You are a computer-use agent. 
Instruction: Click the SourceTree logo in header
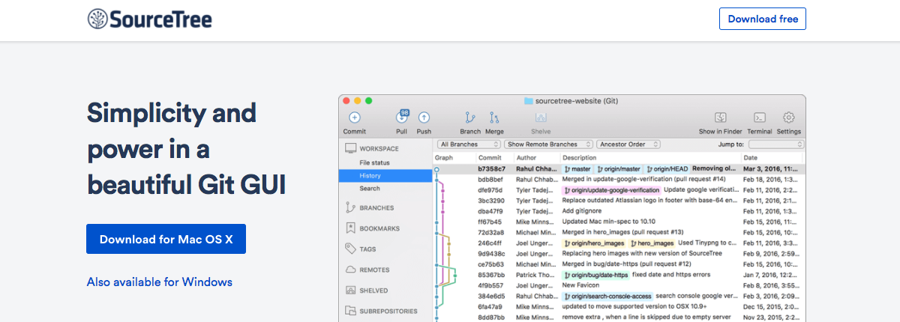click(x=149, y=19)
